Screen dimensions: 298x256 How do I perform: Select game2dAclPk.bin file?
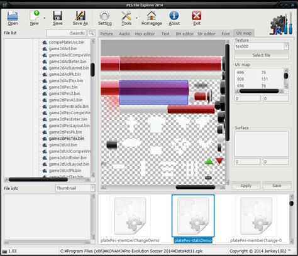pos(65,74)
